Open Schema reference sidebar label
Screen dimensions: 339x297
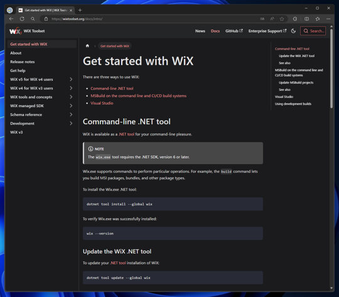click(x=26, y=115)
